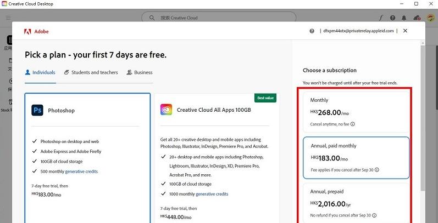Click search magnifier in Creative Cloud bar

pyautogui.click(x=152, y=18)
